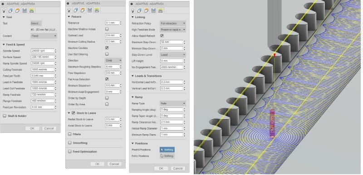Screen dimensions: 363x175
Task: Open Geometry tab icon in the Passes dialog
Action: click(76, 10)
